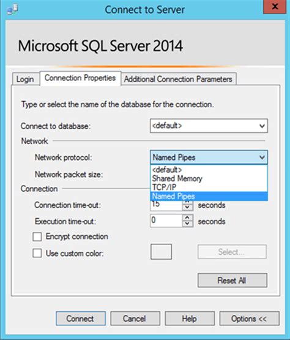
Task: Choose Named Pipes highlighted list entry
Action: (209, 196)
